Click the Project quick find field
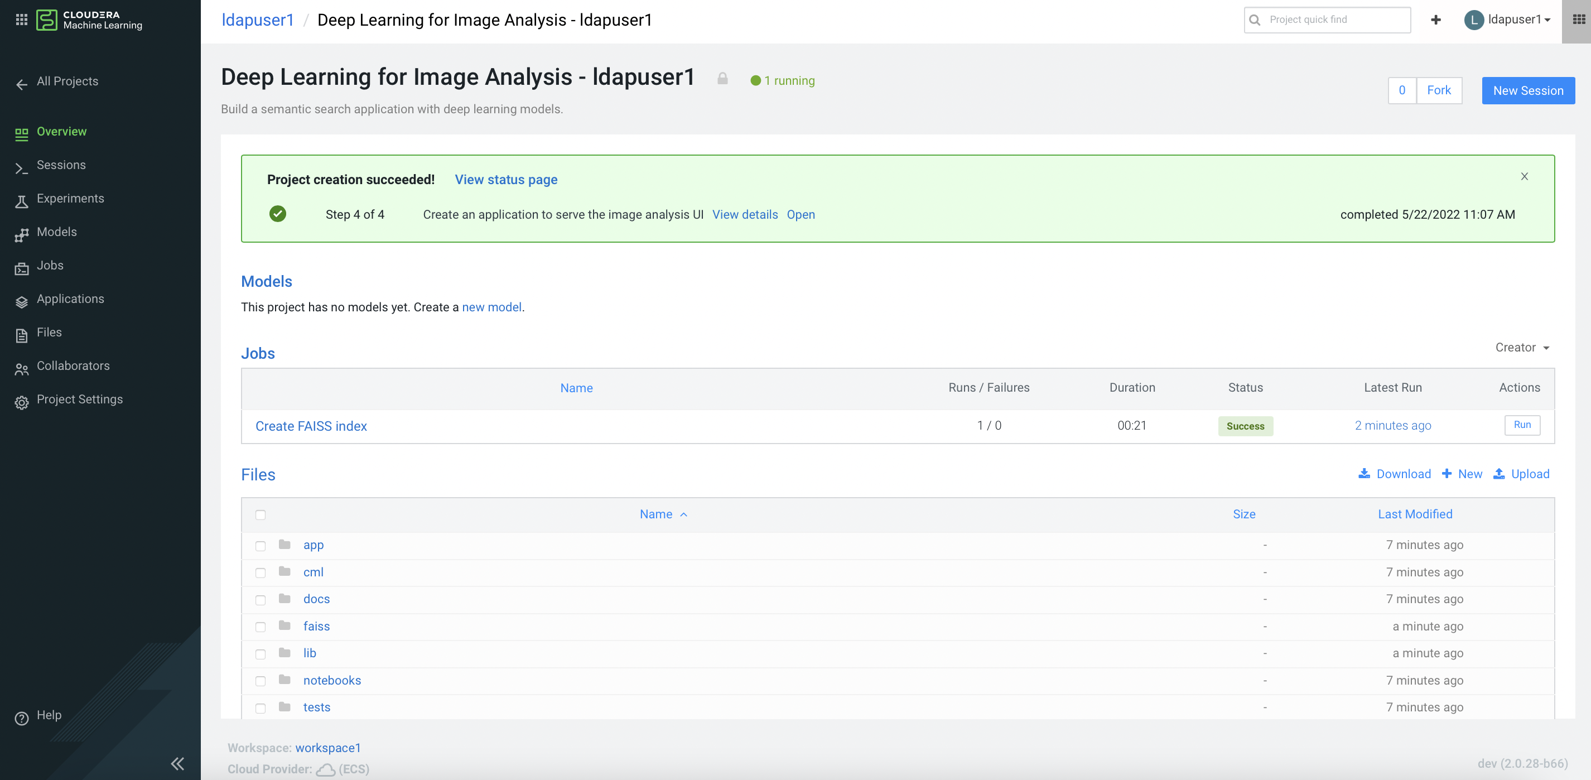The width and height of the screenshot is (1591, 780). [x=1334, y=20]
